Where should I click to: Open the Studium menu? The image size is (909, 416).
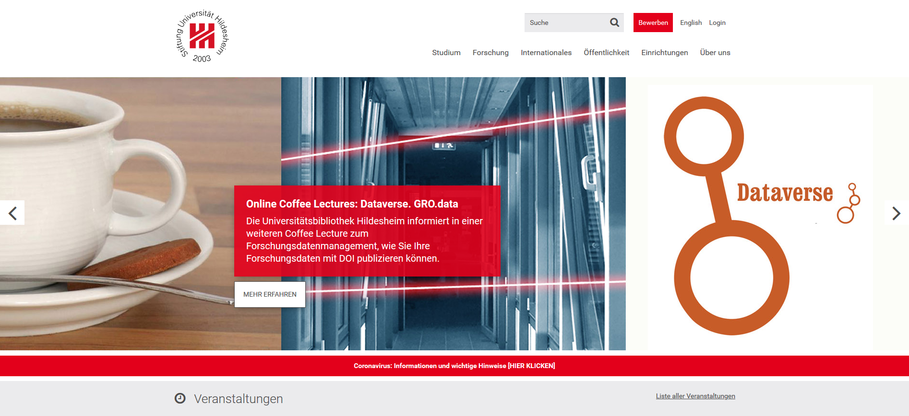pos(446,53)
